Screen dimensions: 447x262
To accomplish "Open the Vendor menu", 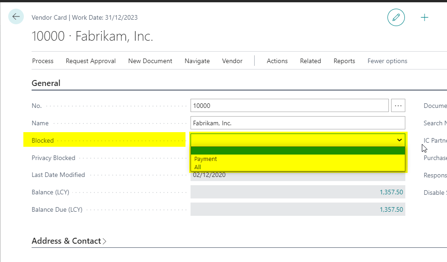I will pyautogui.click(x=232, y=61).
